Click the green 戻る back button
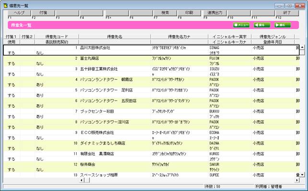The width and height of the screenshot is (308, 191). click(262, 25)
